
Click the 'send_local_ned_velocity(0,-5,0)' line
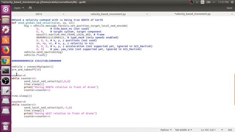(48, 107)
